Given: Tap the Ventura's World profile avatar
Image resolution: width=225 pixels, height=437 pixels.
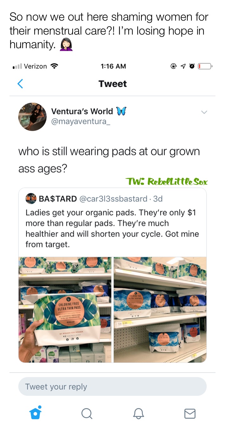Looking at the screenshot, I should (x=32, y=117).
